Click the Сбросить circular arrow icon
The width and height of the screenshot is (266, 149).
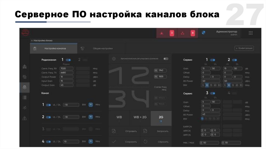click(145, 141)
